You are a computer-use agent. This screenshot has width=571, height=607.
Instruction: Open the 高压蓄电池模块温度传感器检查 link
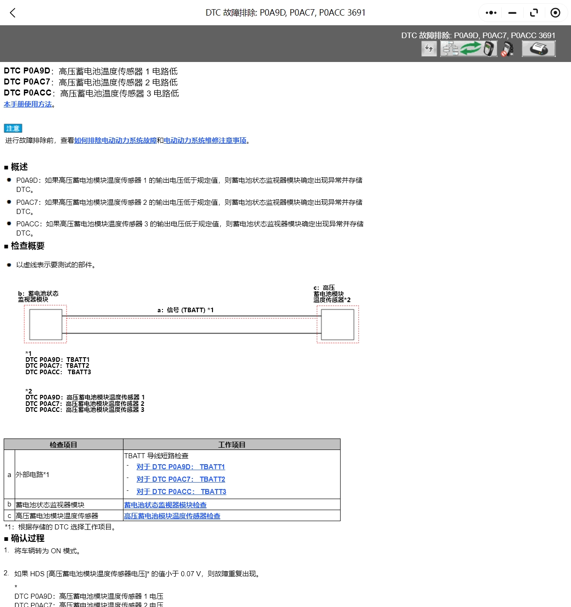coord(172,516)
